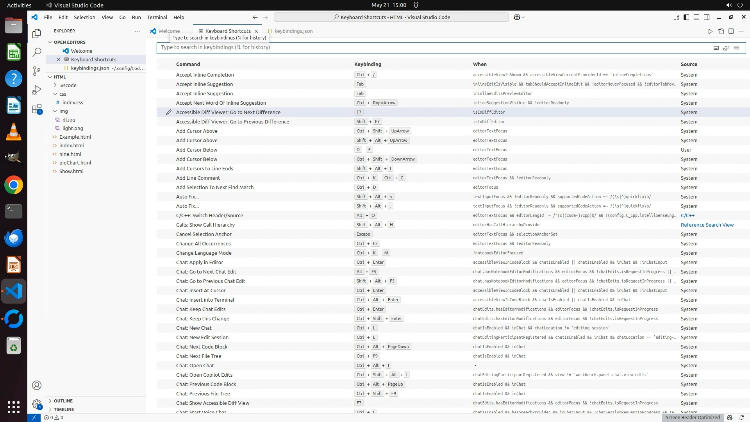Expand the .vscode folder

68,85
